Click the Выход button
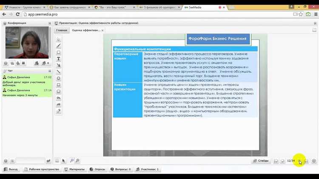 (x=11, y=169)
